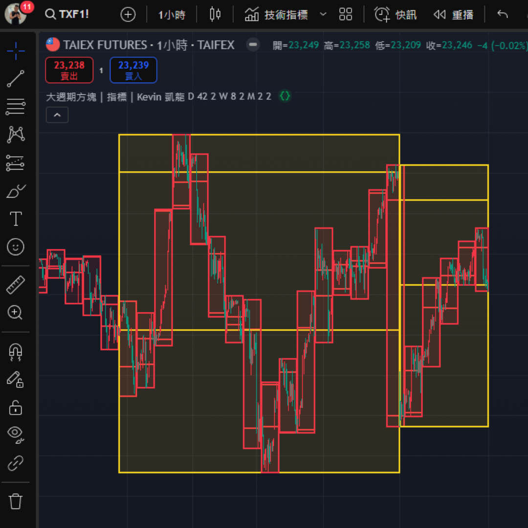The height and width of the screenshot is (528, 528).
Task: Hide all drawings with the eye icon
Action: pos(16,434)
